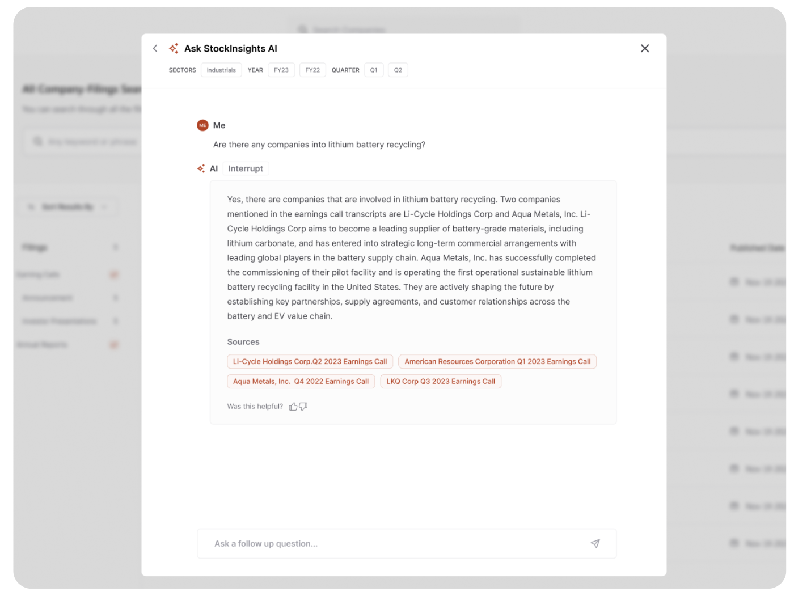
Task: Interrupt the AI response
Action: [246, 168]
